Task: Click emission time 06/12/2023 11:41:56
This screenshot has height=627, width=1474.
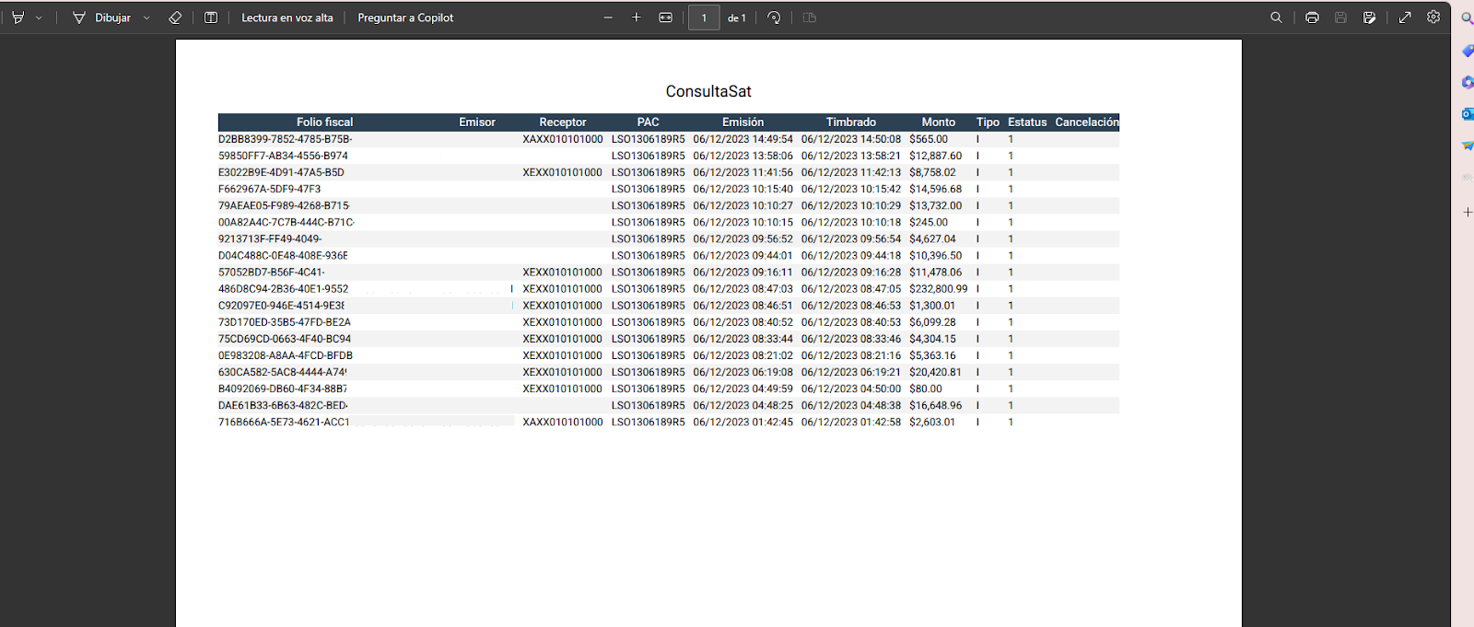Action: [743, 173]
